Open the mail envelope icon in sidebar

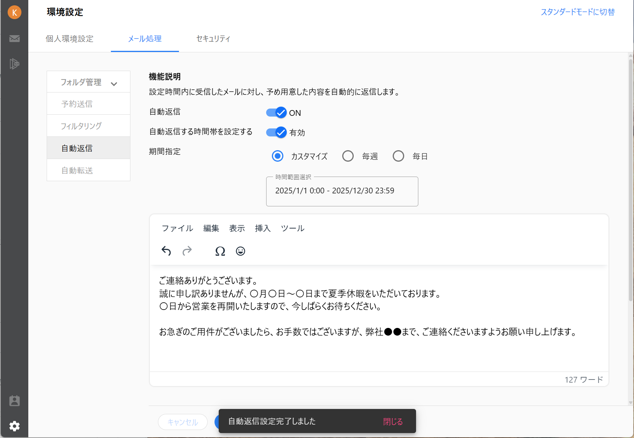coord(15,39)
